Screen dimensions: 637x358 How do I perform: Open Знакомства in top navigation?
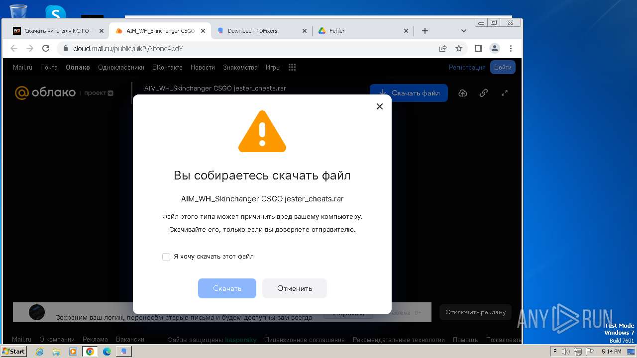coord(240,67)
